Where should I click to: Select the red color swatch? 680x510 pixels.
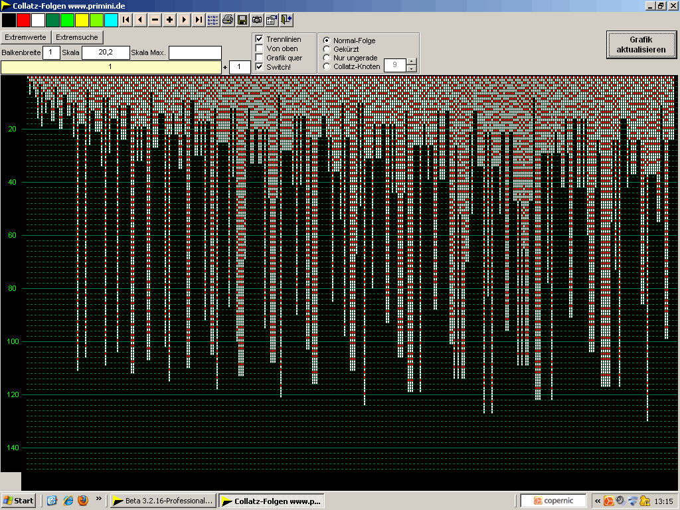tap(23, 20)
